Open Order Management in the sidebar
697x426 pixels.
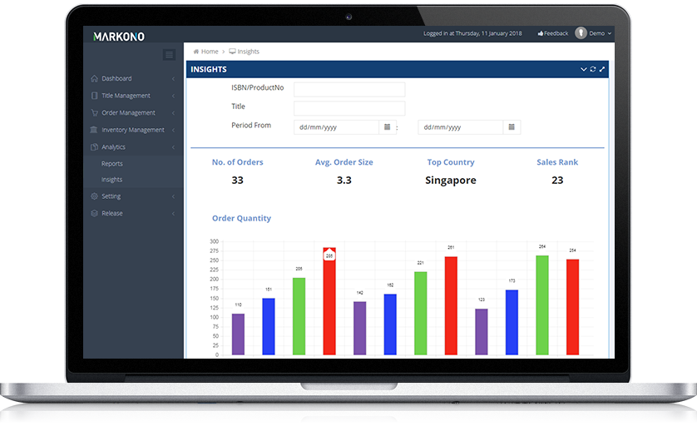(128, 112)
